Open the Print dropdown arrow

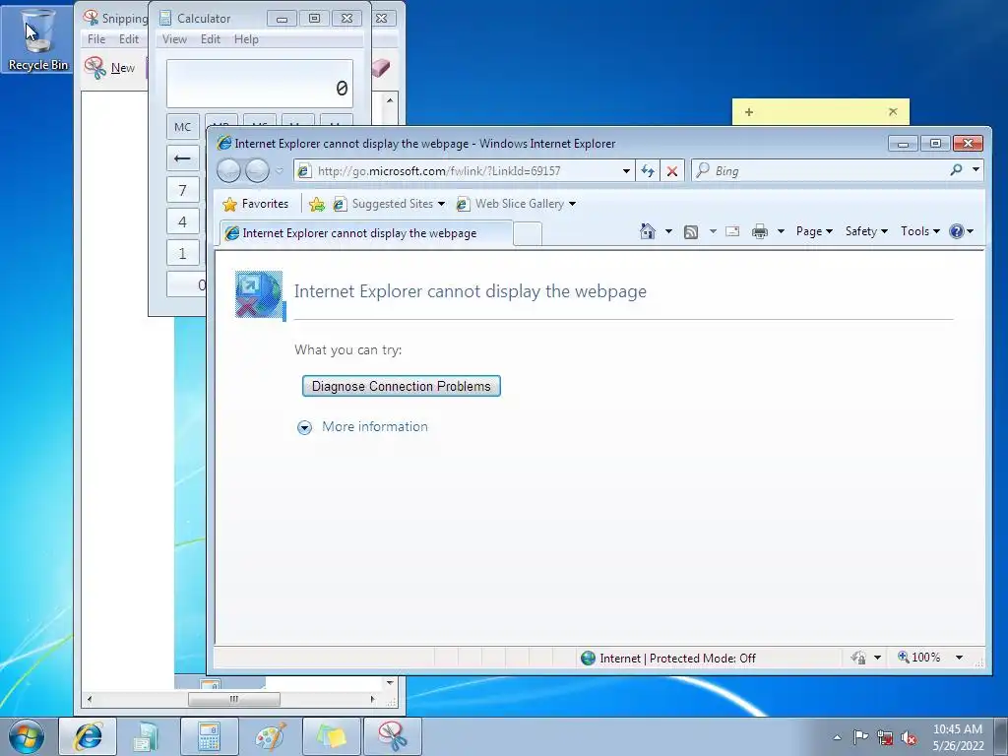tap(781, 231)
